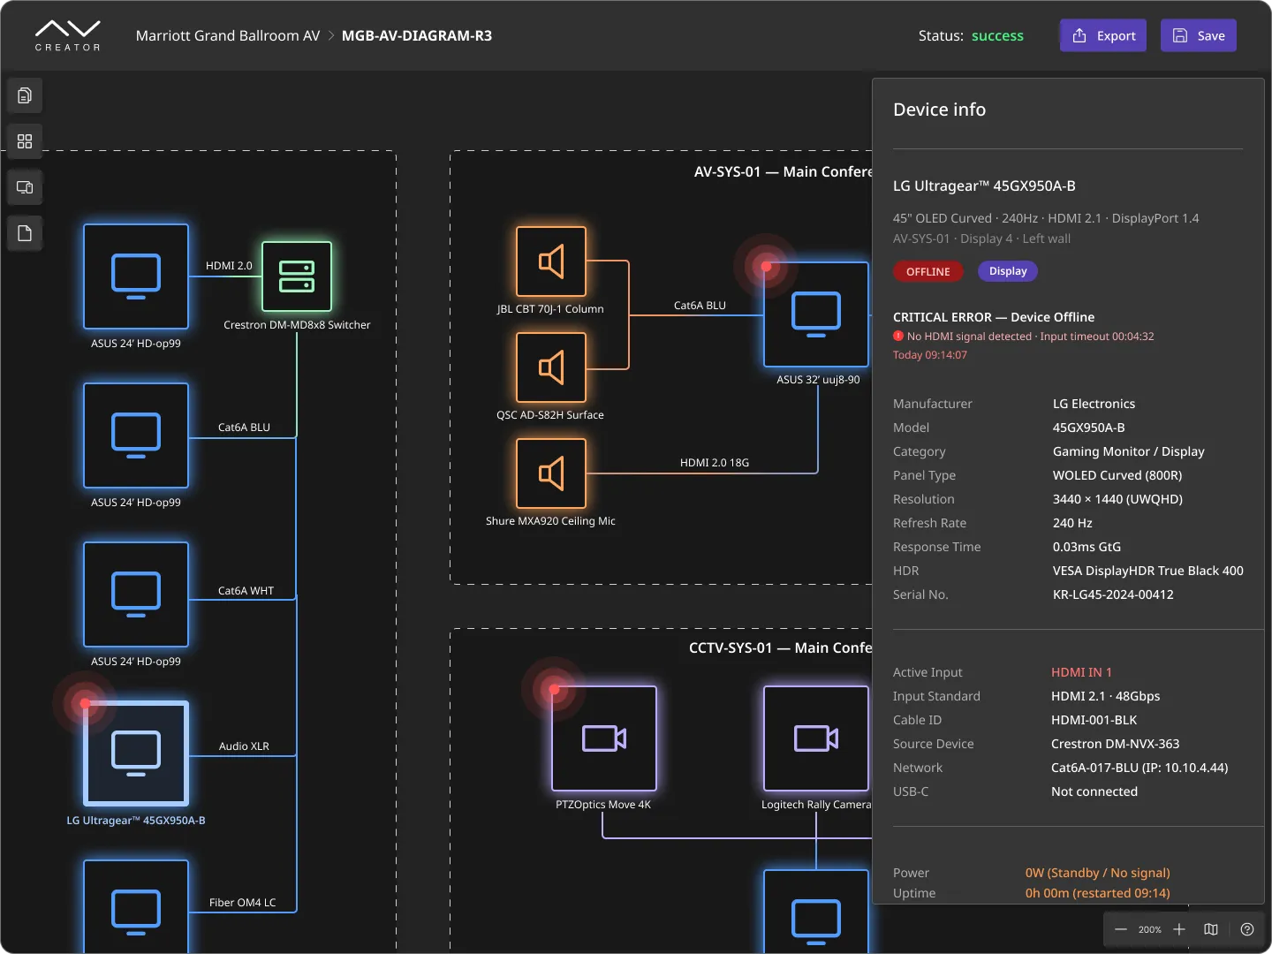Click the VESA DisplayHDR True Black 400 value
1272x954 pixels.
point(1148,571)
